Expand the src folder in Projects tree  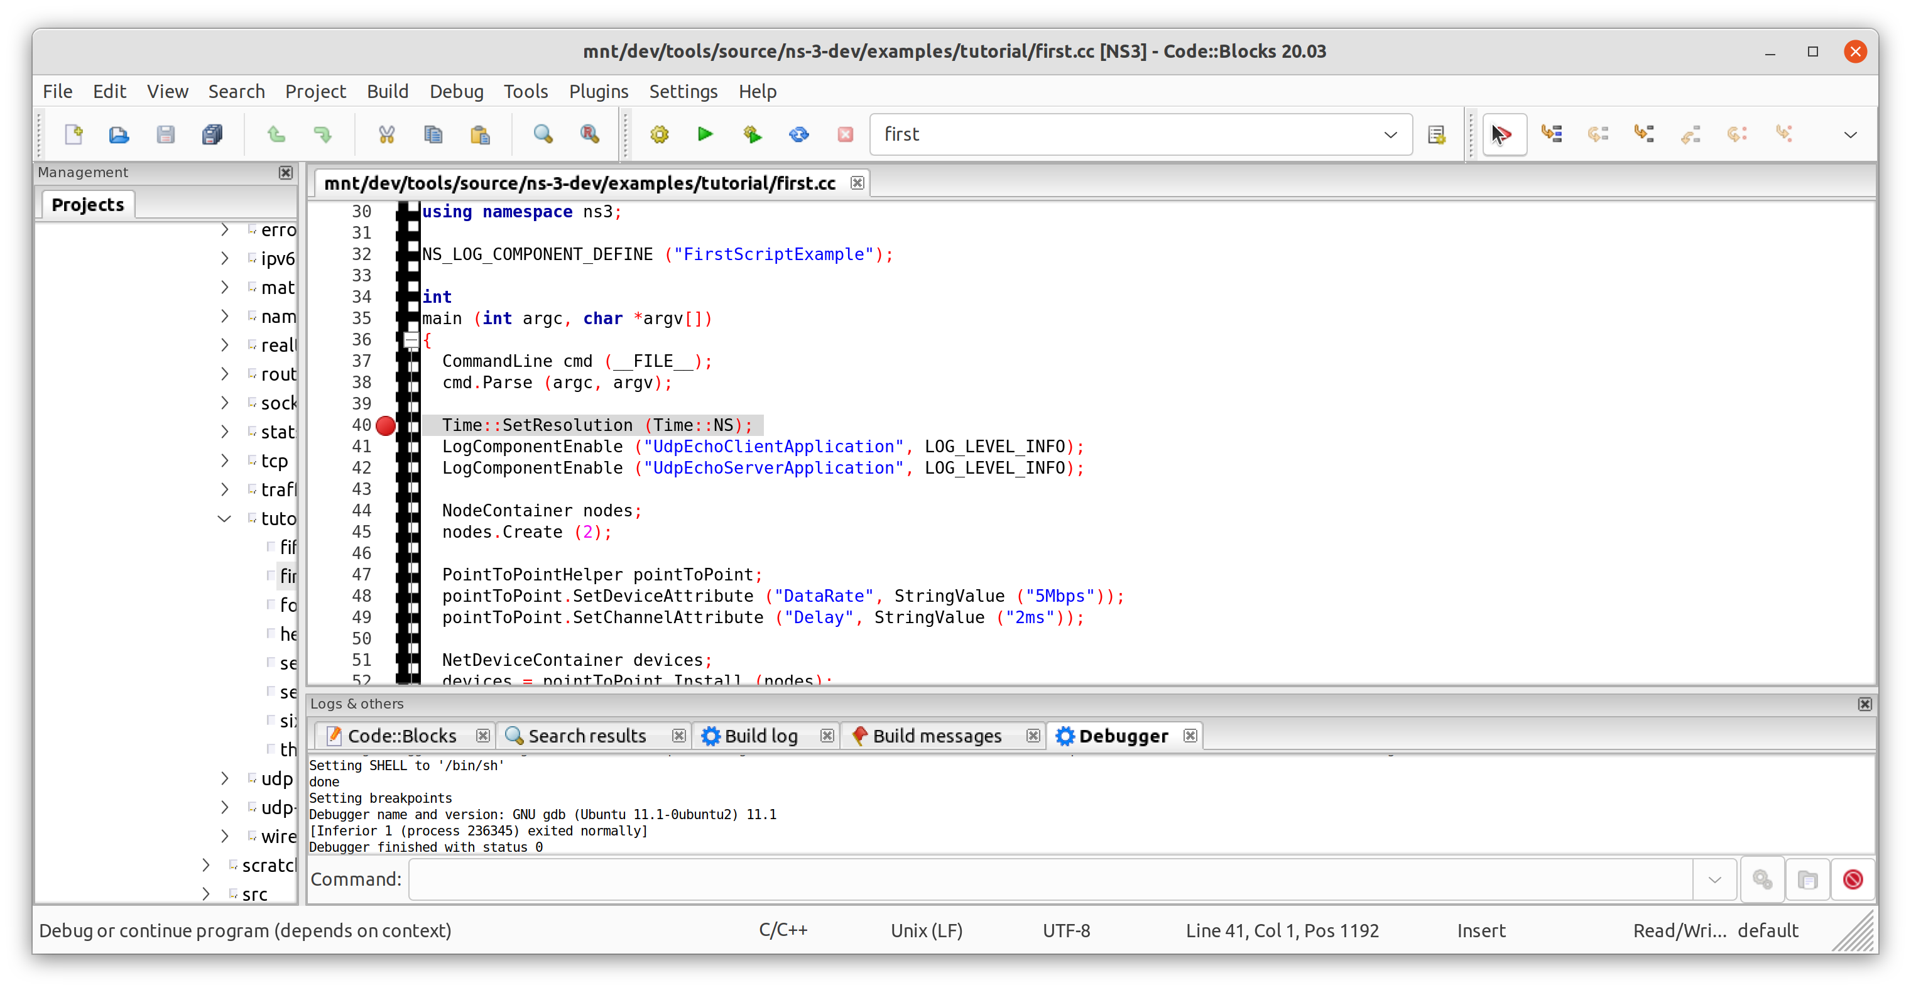click(x=205, y=894)
